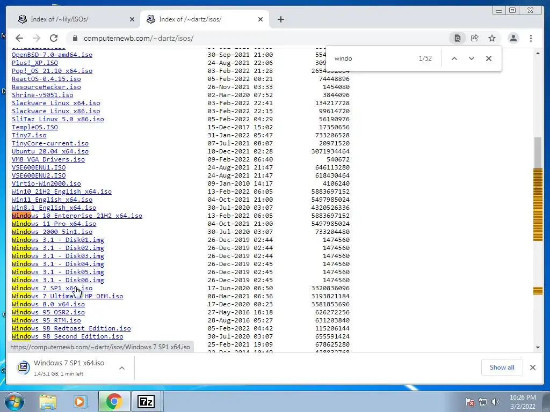Click Windows 98 Second Edition.iso link
Image resolution: width=550 pixels, height=412 pixels.
click(67, 337)
